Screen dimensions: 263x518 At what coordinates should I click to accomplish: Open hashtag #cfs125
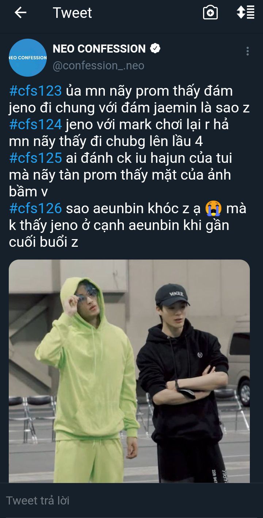pyautogui.click(x=35, y=158)
